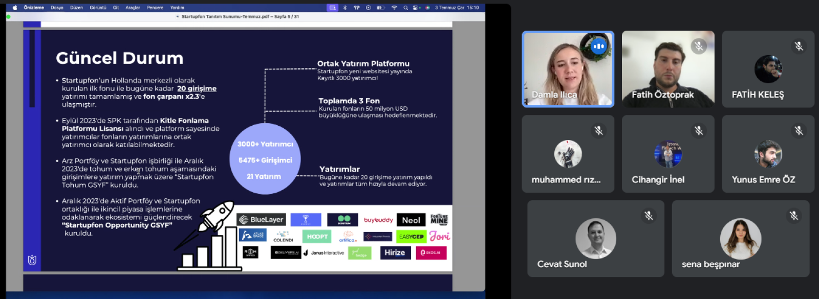Click the Startupfon emblem at slide bottom-left
819x299 pixels.
(32, 260)
